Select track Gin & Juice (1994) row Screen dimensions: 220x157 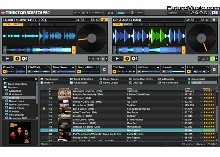point(128,109)
